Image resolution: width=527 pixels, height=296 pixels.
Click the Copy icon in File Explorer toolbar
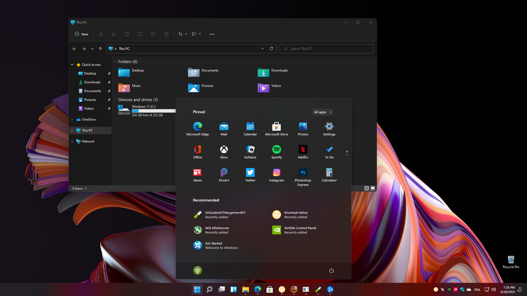pos(114,34)
